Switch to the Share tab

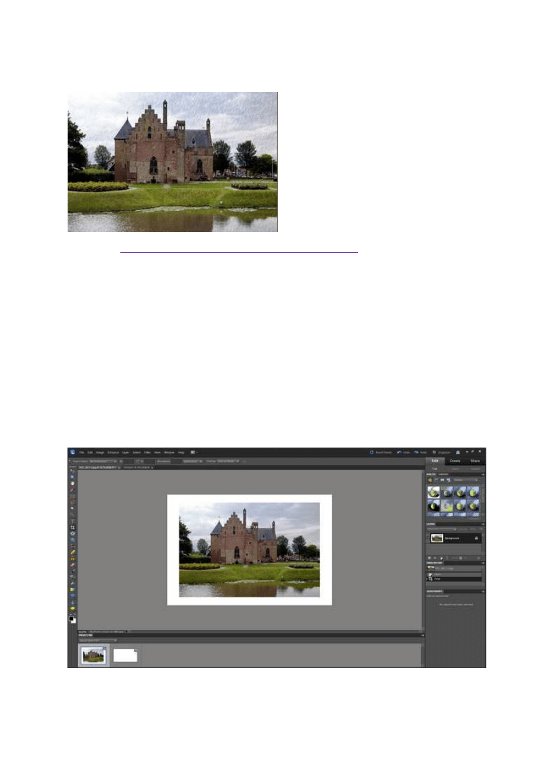(x=475, y=461)
